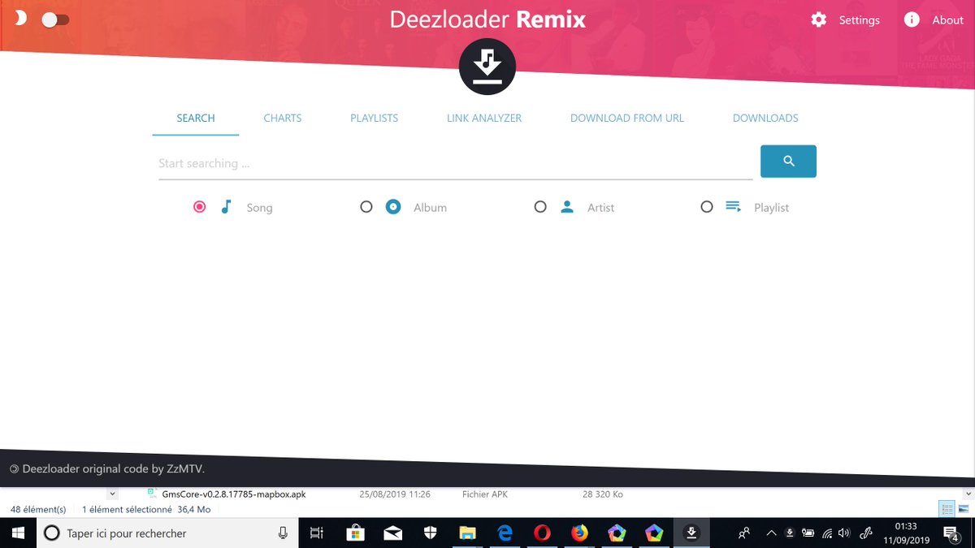Switch to the CHARTS tab

[x=283, y=118]
